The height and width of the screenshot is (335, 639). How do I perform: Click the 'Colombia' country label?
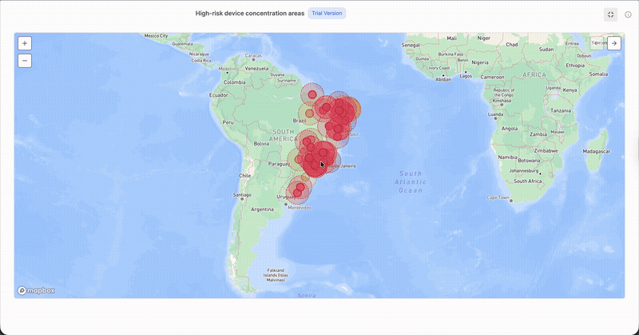tap(235, 82)
